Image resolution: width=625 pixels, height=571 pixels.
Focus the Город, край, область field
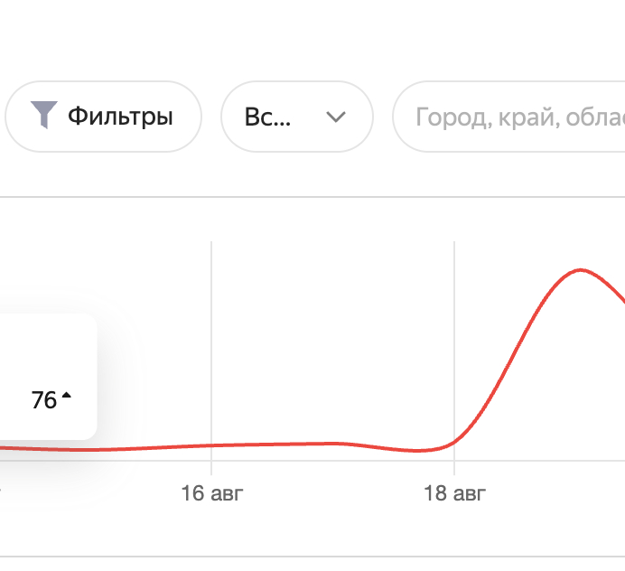coord(509,117)
